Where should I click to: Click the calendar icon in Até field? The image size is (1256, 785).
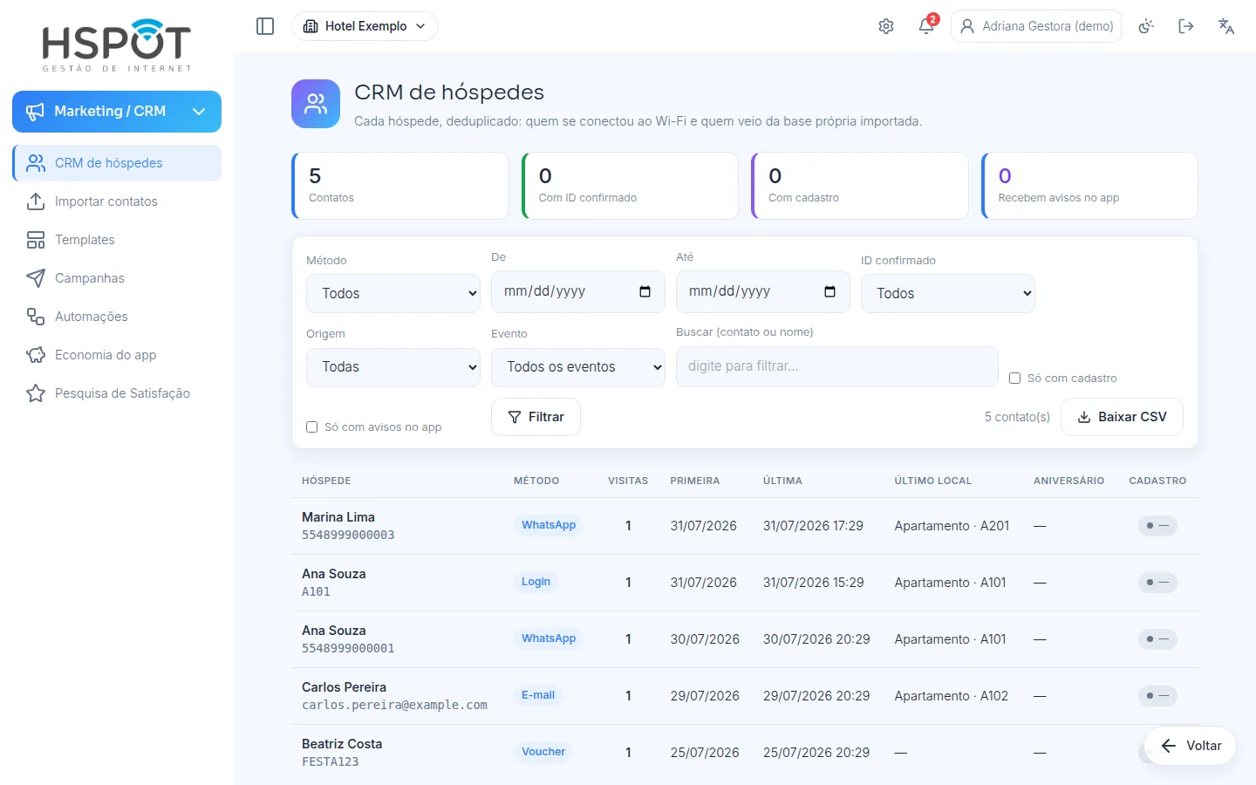829,291
